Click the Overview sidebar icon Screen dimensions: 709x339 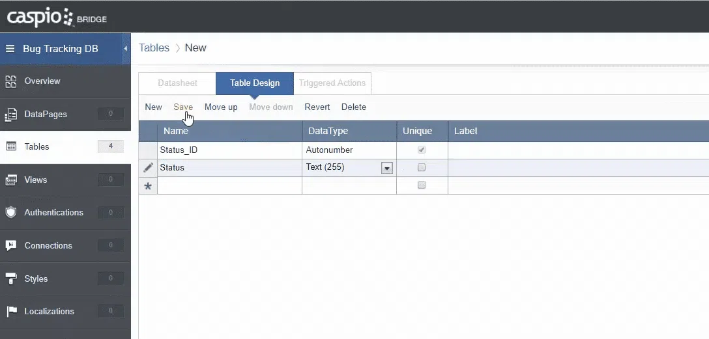click(x=11, y=81)
